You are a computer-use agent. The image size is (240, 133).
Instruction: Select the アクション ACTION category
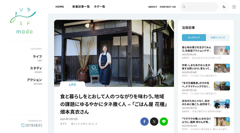point(34,82)
